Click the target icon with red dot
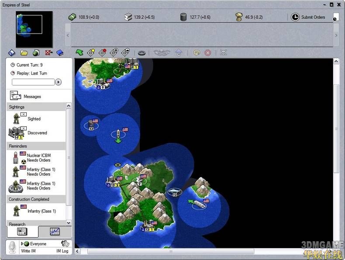Screen dimensions: 345x260 [103, 52]
